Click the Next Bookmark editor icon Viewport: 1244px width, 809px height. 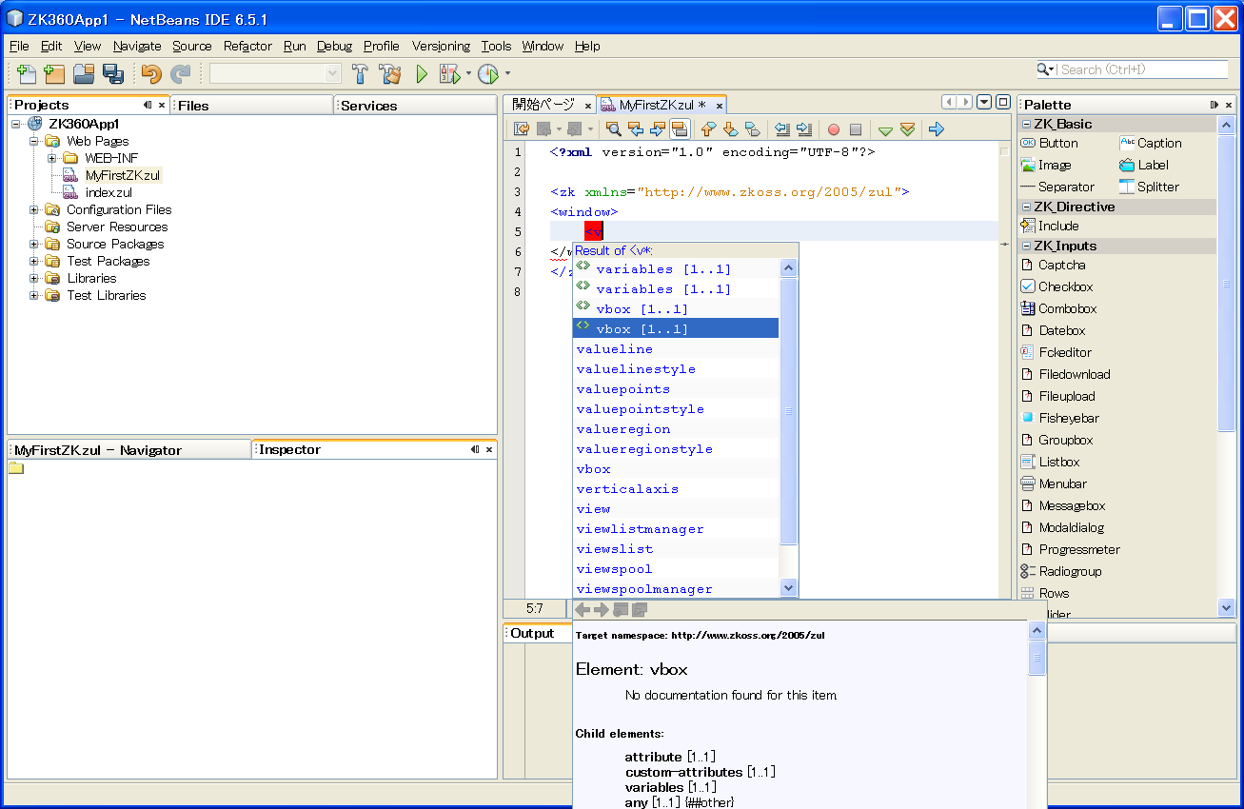[730, 129]
